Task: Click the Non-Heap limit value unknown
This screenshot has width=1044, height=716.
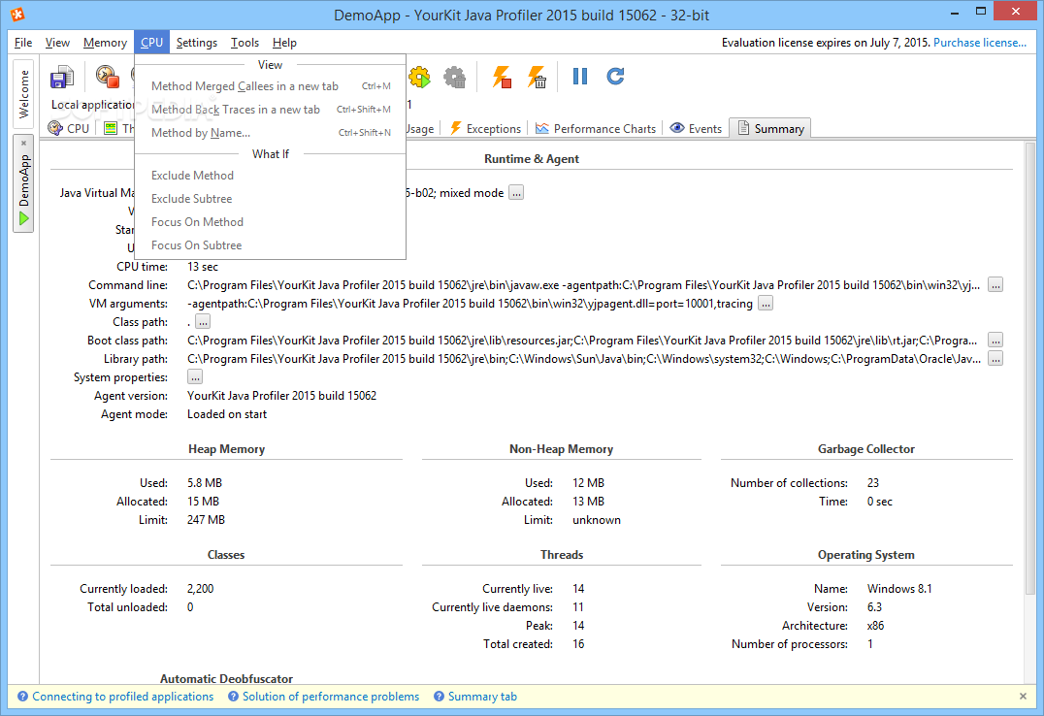Action: click(597, 519)
